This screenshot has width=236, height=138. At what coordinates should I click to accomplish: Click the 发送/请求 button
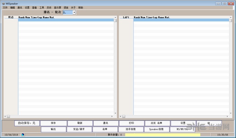79,129
